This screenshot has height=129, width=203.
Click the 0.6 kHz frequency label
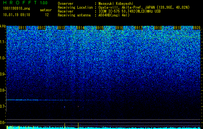(x=3, y=123)
